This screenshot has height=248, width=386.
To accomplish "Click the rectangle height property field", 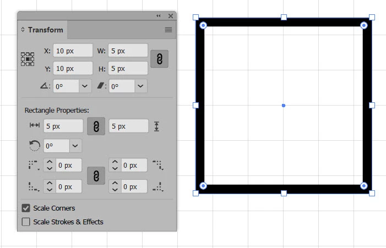I will 129,126.
